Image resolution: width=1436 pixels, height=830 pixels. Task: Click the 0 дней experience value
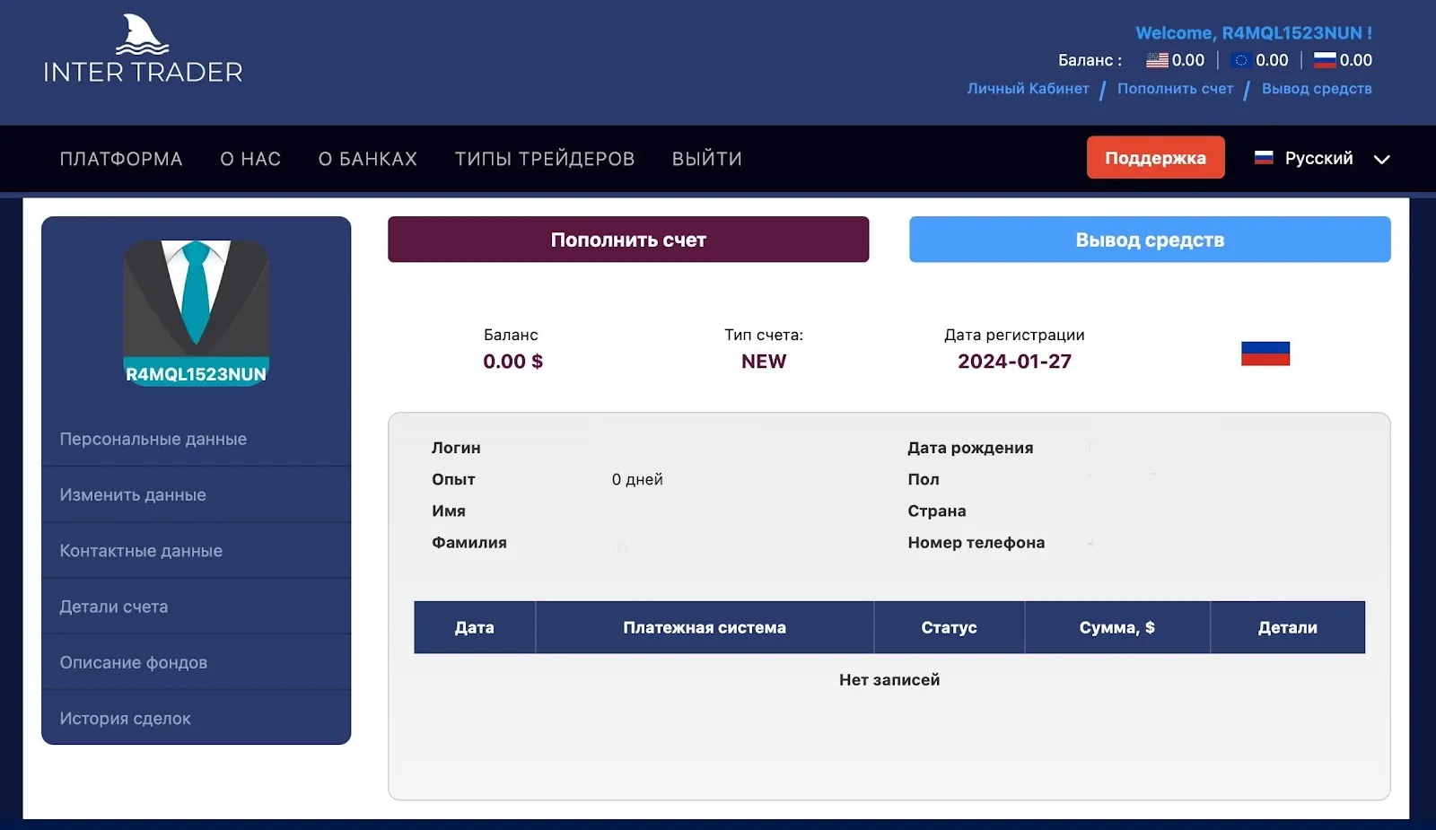(x=637, y=479)
